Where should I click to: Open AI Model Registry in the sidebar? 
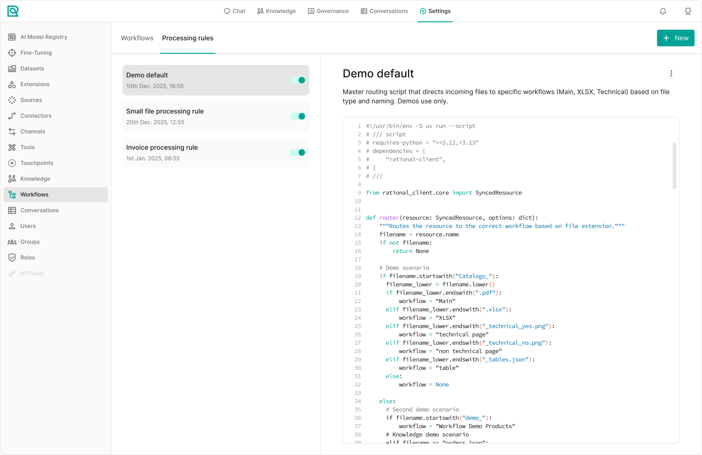click(43, 37)
